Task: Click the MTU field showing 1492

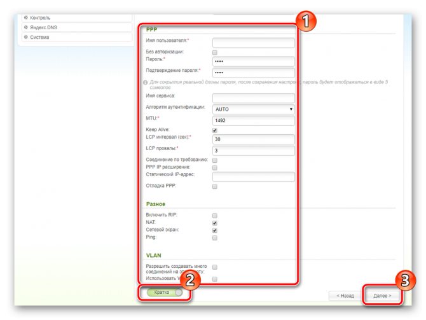Action: click(253, 120)
